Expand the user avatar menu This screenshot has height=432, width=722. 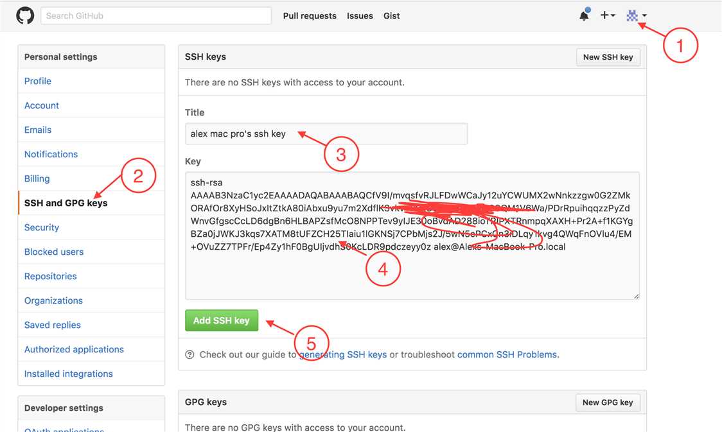[636, 15]
